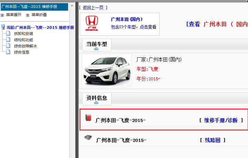This screenshot has width=248, height=158.
Task: Open the 拆卸和安装 tree item
Action: (23, 34)
